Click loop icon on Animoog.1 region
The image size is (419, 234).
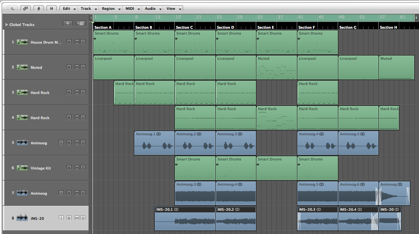pyautogui.click(x=158, y=134)
